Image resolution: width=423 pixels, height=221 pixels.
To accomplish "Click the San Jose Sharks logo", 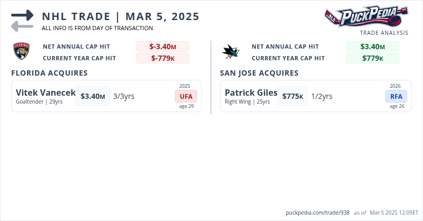I will [x=230, y=51].
